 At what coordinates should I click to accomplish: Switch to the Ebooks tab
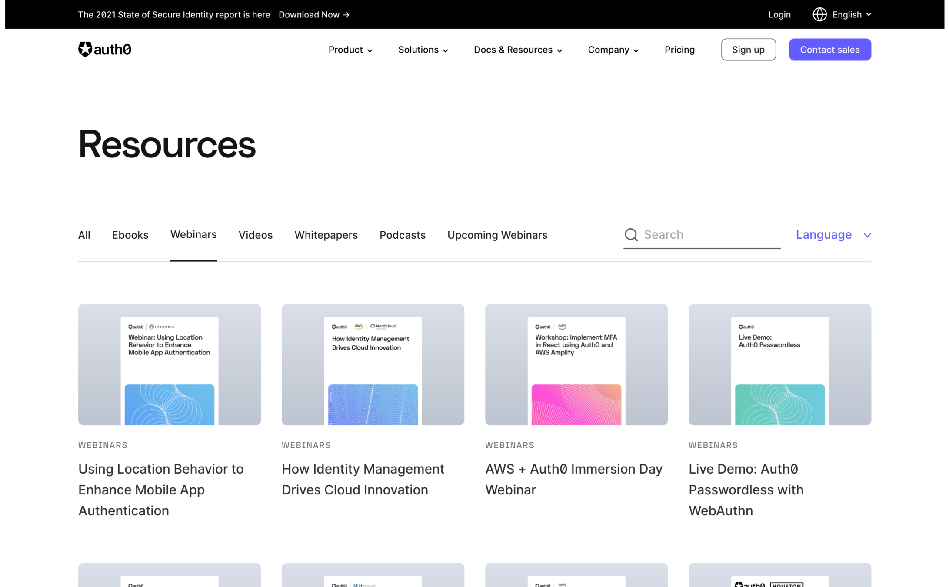point(130,235)
